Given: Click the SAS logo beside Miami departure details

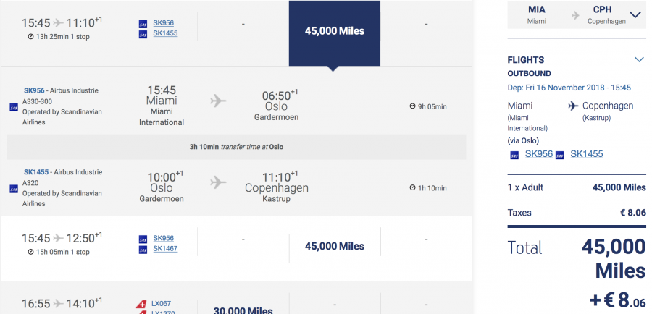Looking at the screenshot, I should (14, 107).
